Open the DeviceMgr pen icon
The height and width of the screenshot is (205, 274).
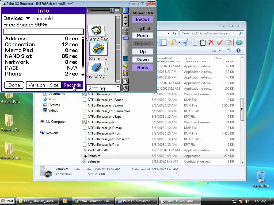pyautogui.click(x=96, y=67)
